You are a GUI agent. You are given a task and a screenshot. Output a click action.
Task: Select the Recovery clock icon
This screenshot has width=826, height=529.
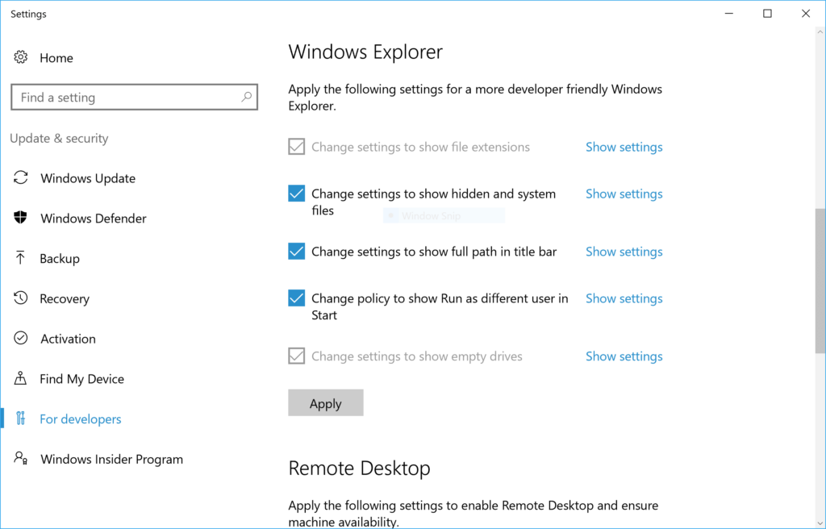click(20, 298)
